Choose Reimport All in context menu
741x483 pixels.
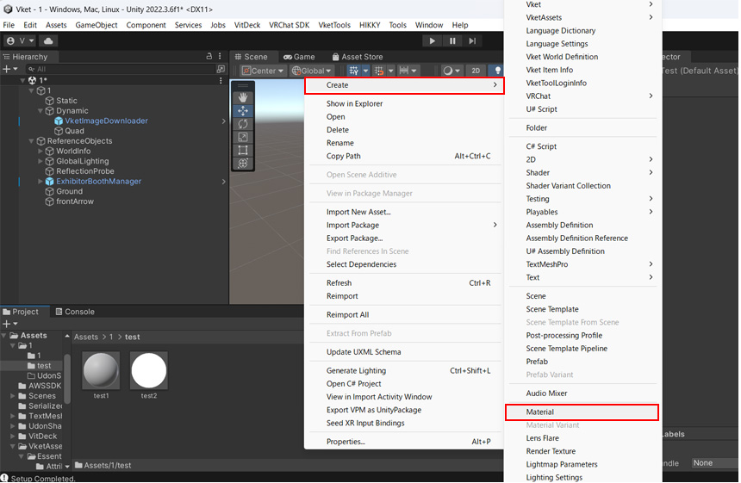[x=348, y=315]
